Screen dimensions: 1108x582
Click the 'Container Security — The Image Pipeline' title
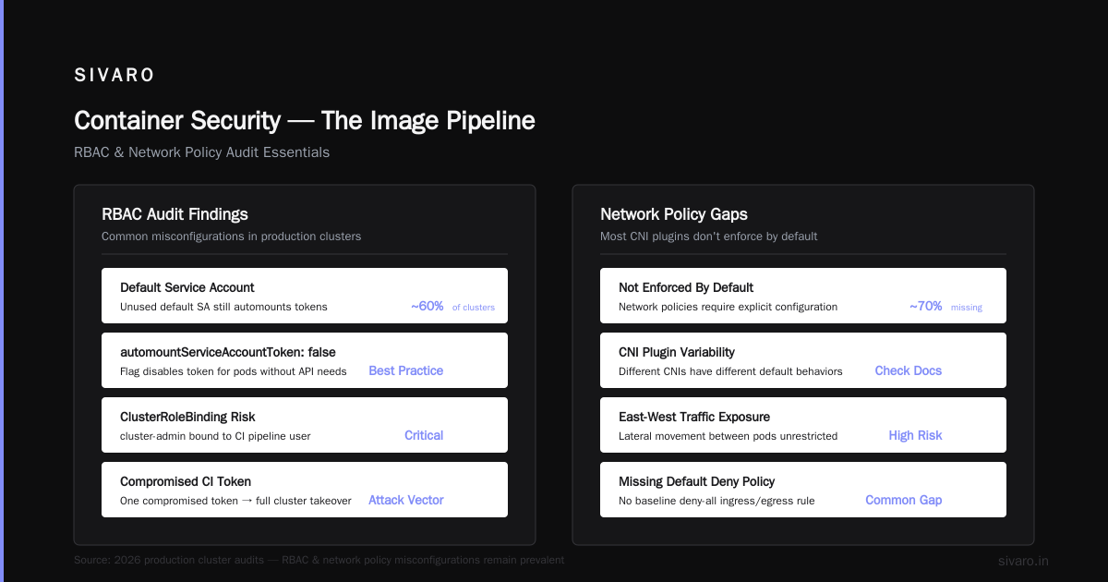coord(305,121)
